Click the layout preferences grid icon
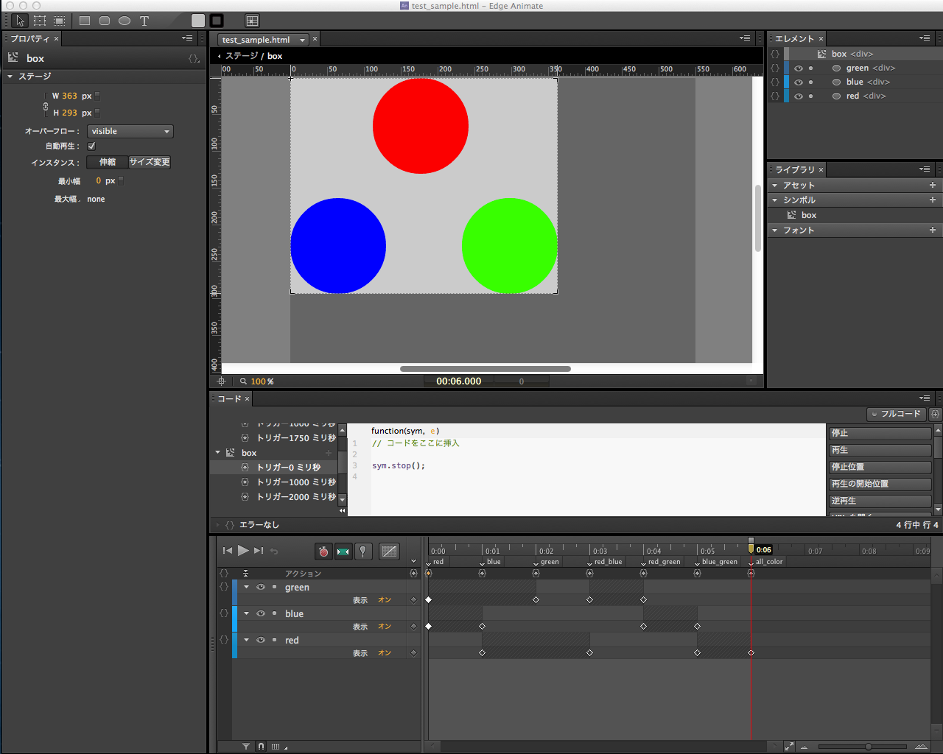The height and width of the screenshot is (754, 943). [253, 21]
